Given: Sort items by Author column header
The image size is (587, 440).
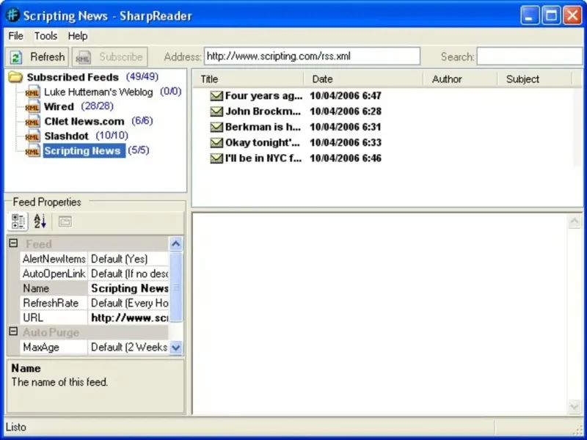Looking at the screenshot, I should tap(460, 79).
